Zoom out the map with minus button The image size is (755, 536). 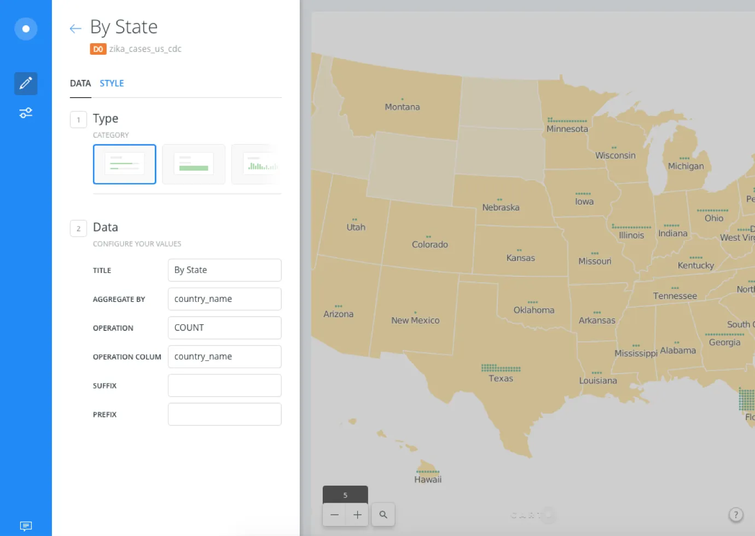click(x=334, y=515)
